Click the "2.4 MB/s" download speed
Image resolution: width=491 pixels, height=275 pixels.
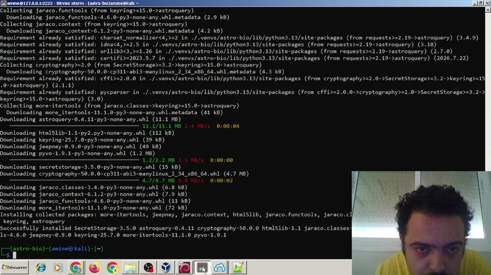pyautogui.click(x=197, y=126)
